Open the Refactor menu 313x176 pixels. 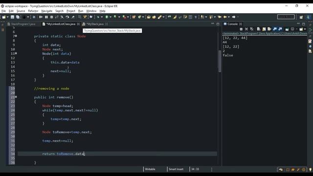pos(33,11)
